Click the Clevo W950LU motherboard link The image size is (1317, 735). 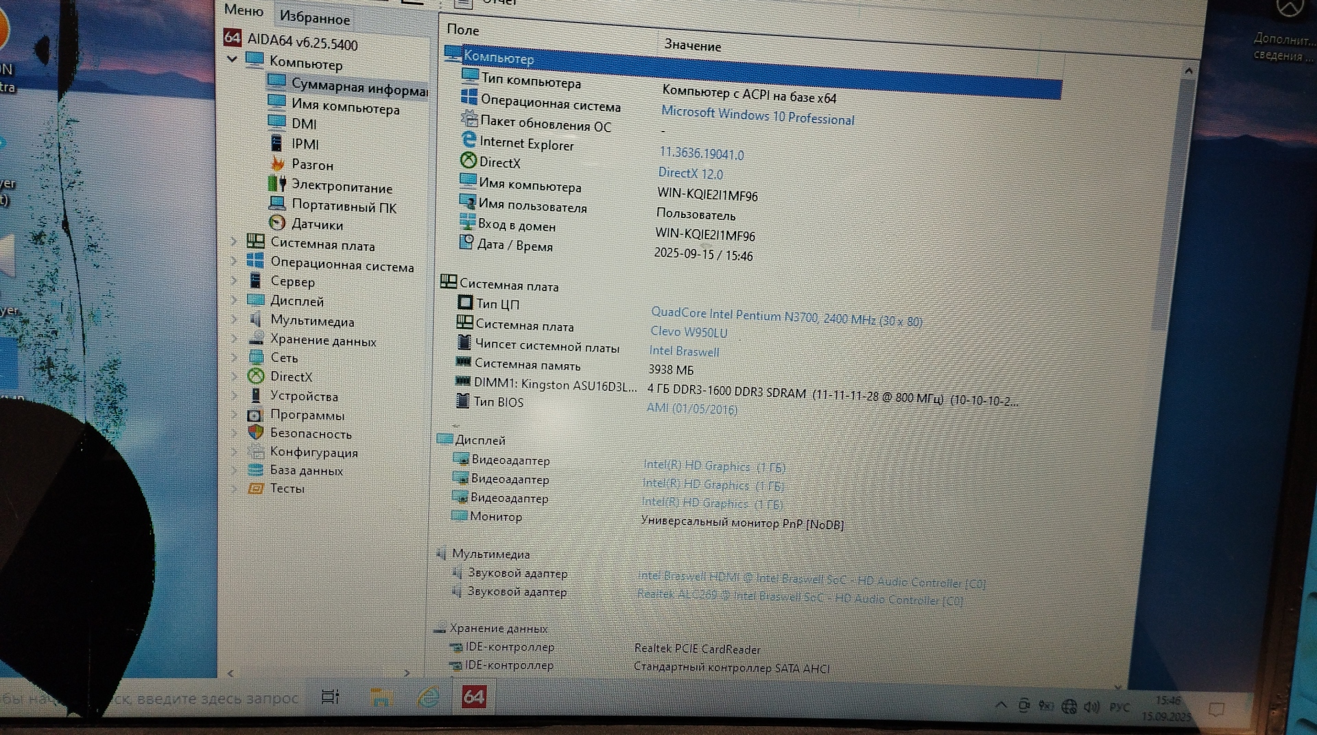click(689, 332)
